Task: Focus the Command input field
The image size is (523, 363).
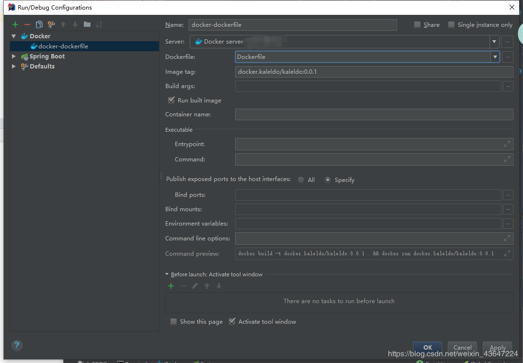Action: (374, 159)
